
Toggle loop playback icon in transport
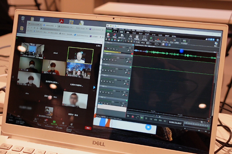137,117
